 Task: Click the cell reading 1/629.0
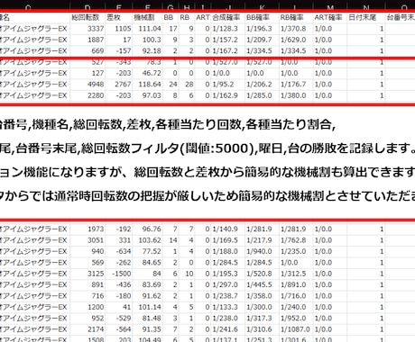click(296, 40)
